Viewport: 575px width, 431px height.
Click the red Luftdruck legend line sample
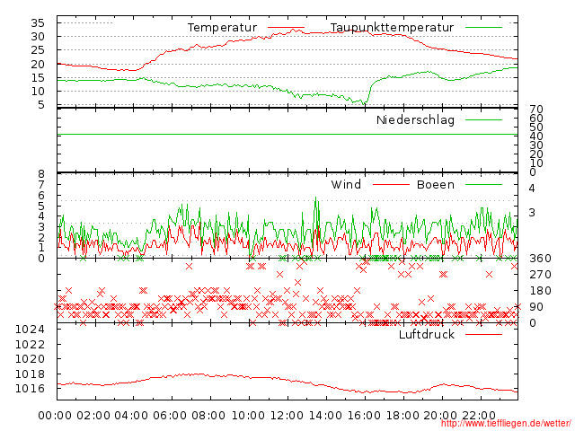483,334
